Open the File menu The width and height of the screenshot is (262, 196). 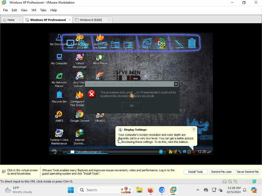tap(5, 10)
